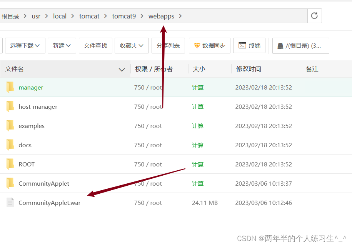The image size is (352, 246).
Task: Click 计算 size link for docs
Action: coord(198,145)
